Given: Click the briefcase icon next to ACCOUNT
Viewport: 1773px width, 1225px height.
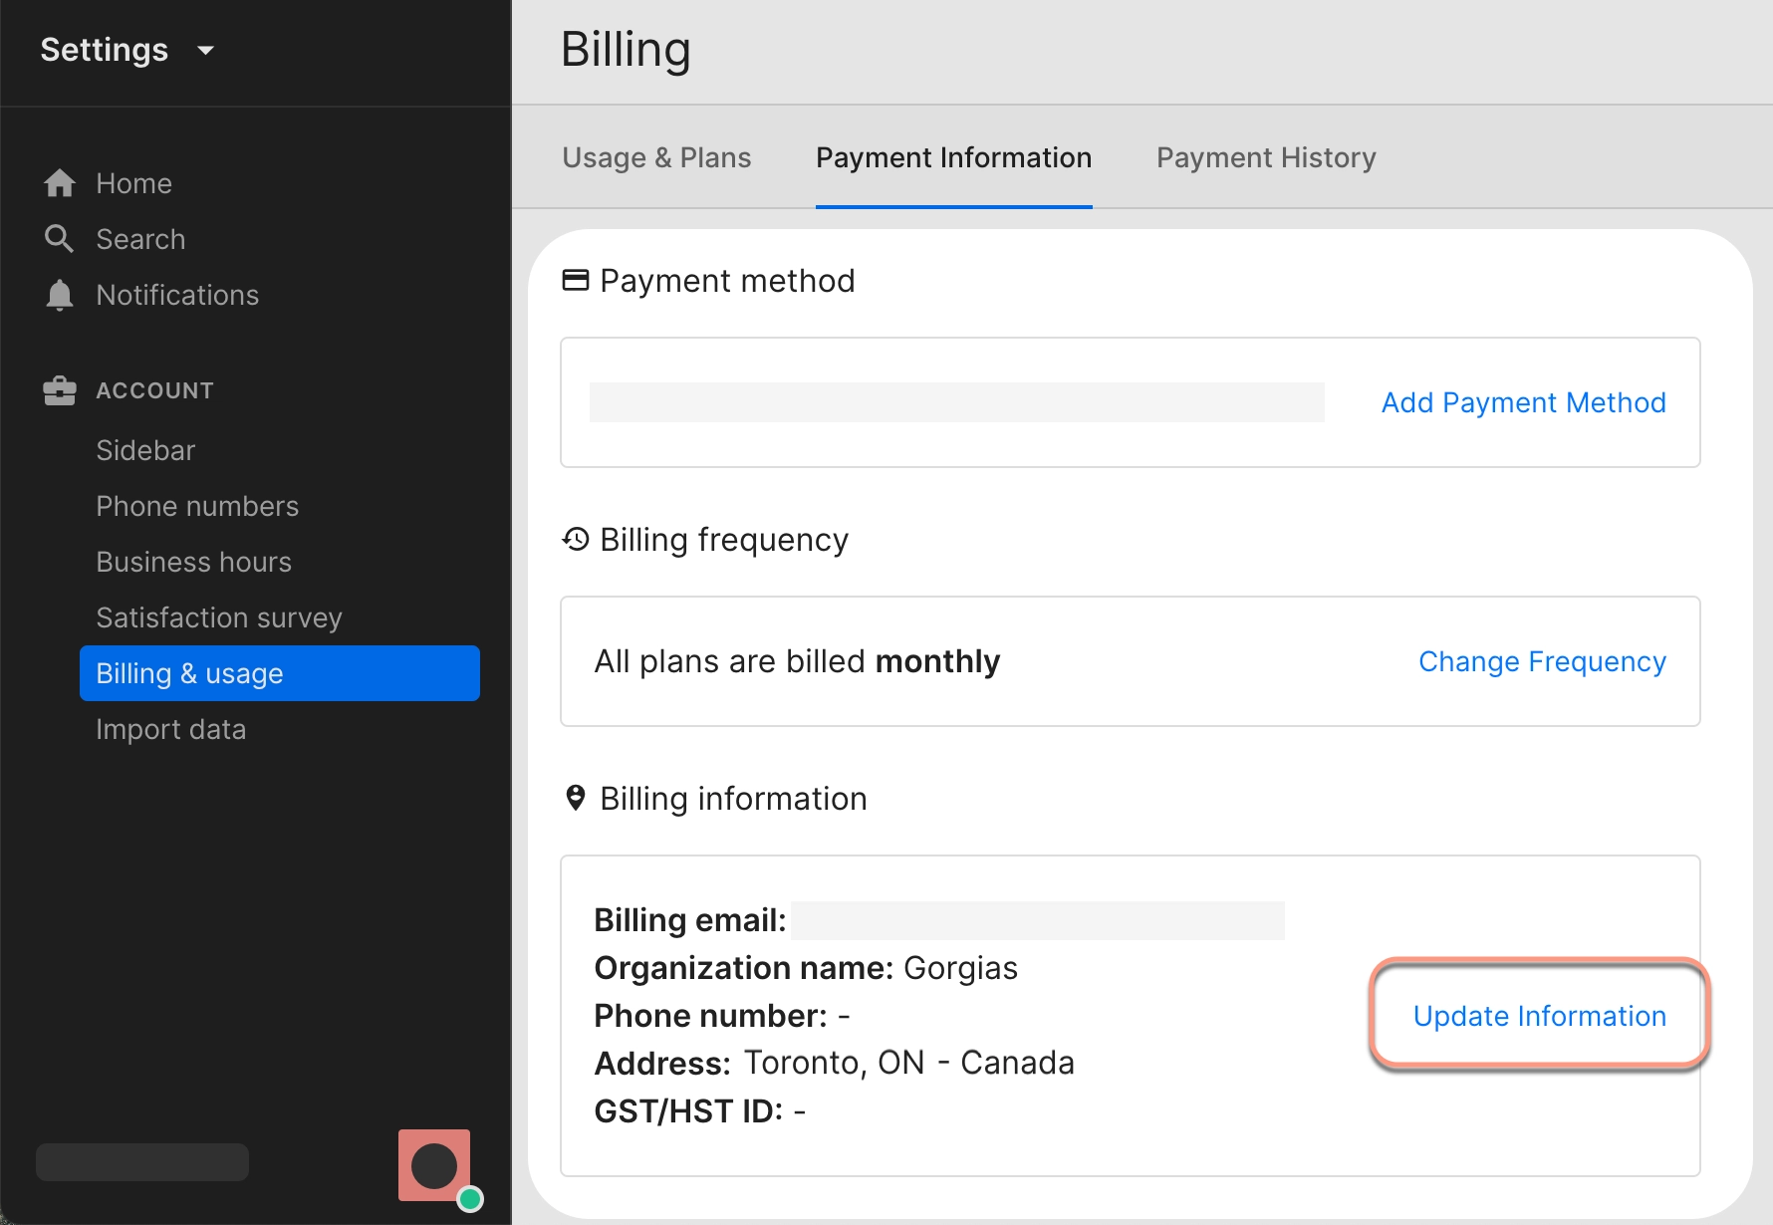Looking at the screenshot, I should (x=60, y=390).
